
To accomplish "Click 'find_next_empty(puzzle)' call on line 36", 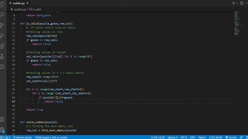I will (x=59, y=131).
